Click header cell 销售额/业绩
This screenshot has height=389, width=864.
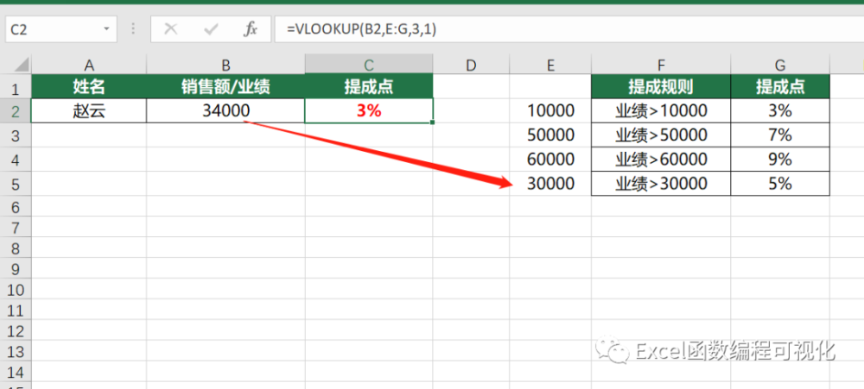226,86
